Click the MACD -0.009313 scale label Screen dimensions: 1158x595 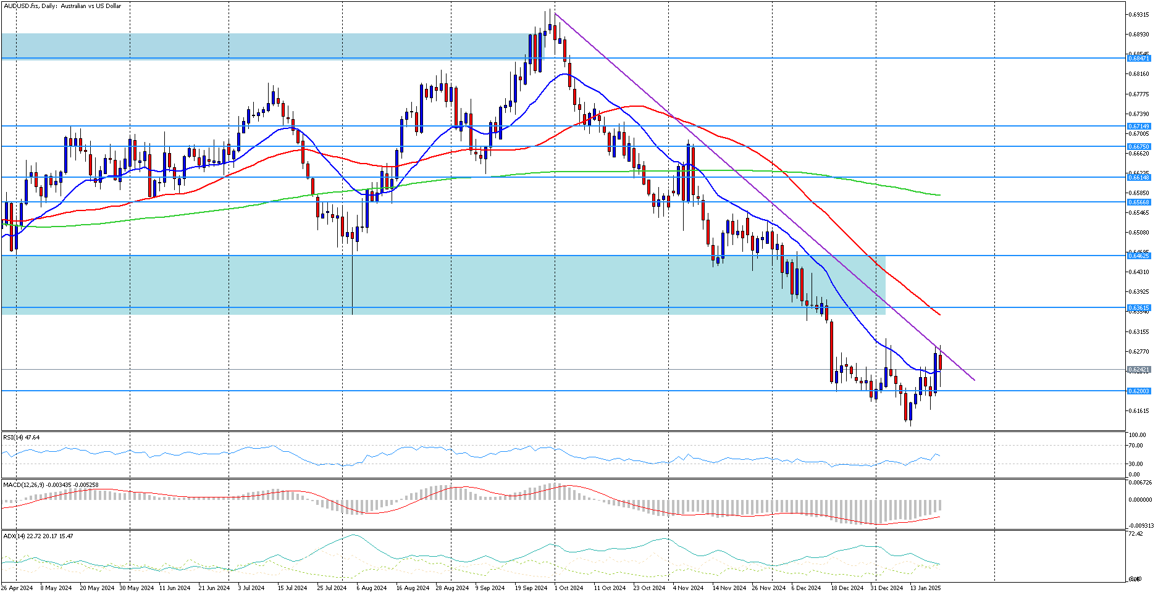(1139, 525)
